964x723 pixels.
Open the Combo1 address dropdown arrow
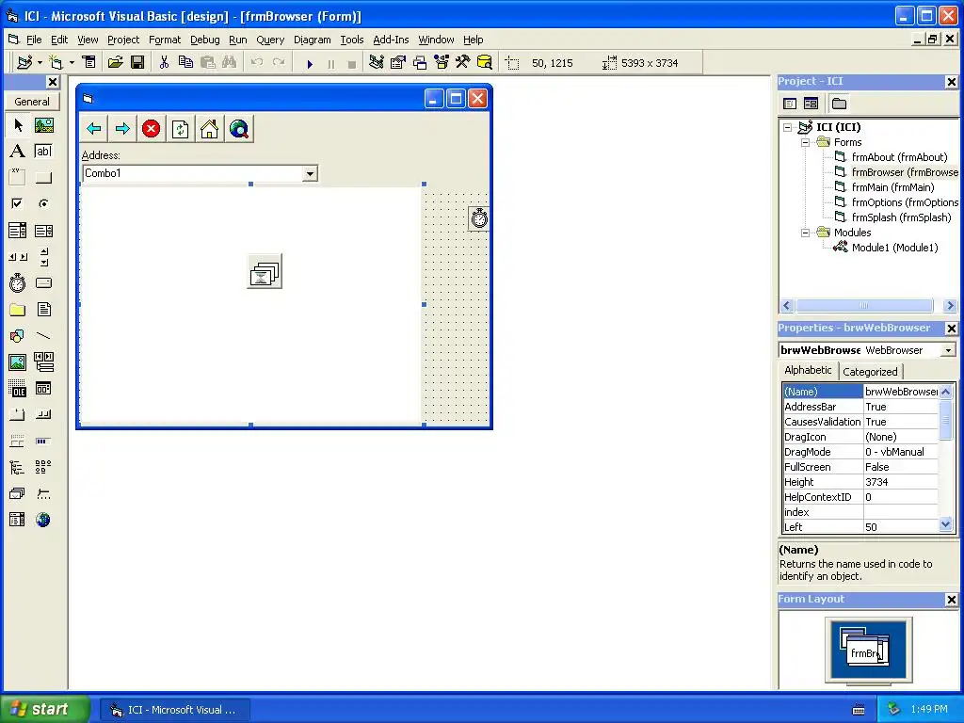(310, 174)
